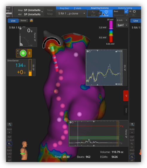
Task: Toggle Auto view in right pane
Action: [x=132, y=129]
